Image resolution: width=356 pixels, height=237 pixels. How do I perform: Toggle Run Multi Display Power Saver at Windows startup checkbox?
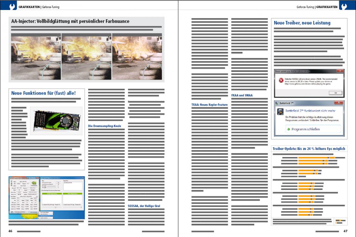[x=42, y=190]
